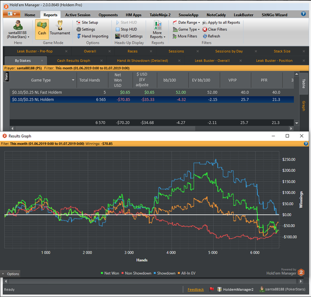Open the orange application menu button
The height and width of the screenshot is (297, 311).
12,14
